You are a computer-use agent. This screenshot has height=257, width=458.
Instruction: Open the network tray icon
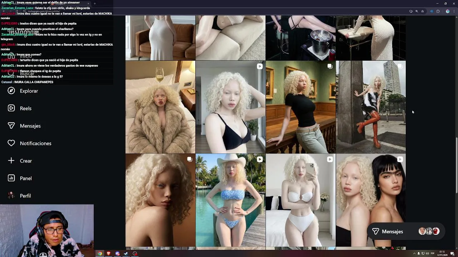pyautogui.click(x=423, y=254)
